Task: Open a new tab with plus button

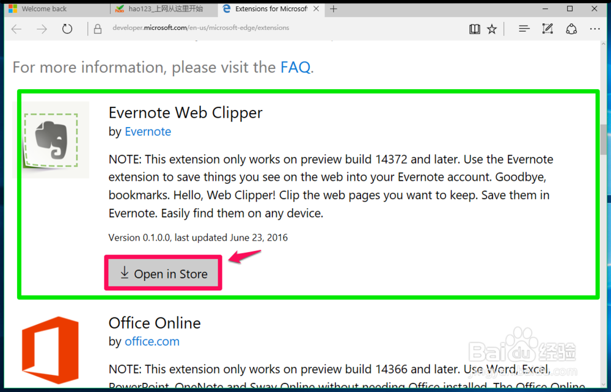Action: (334, 9)
